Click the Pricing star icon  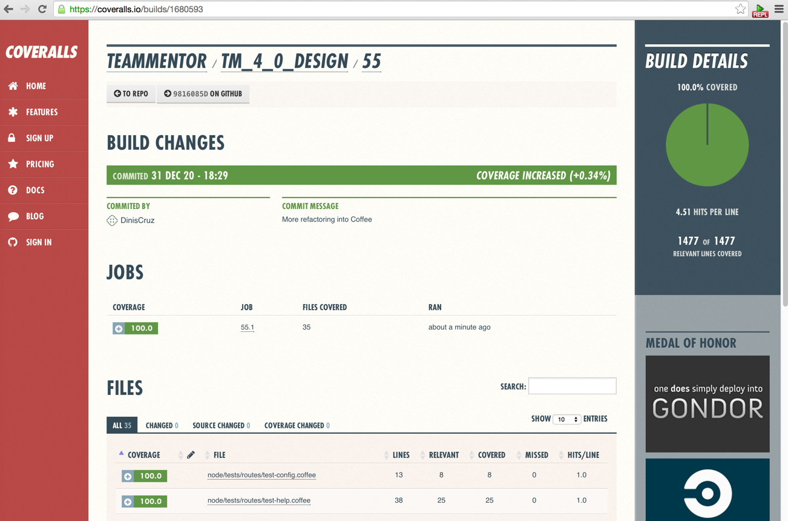(x=13, y=164)
